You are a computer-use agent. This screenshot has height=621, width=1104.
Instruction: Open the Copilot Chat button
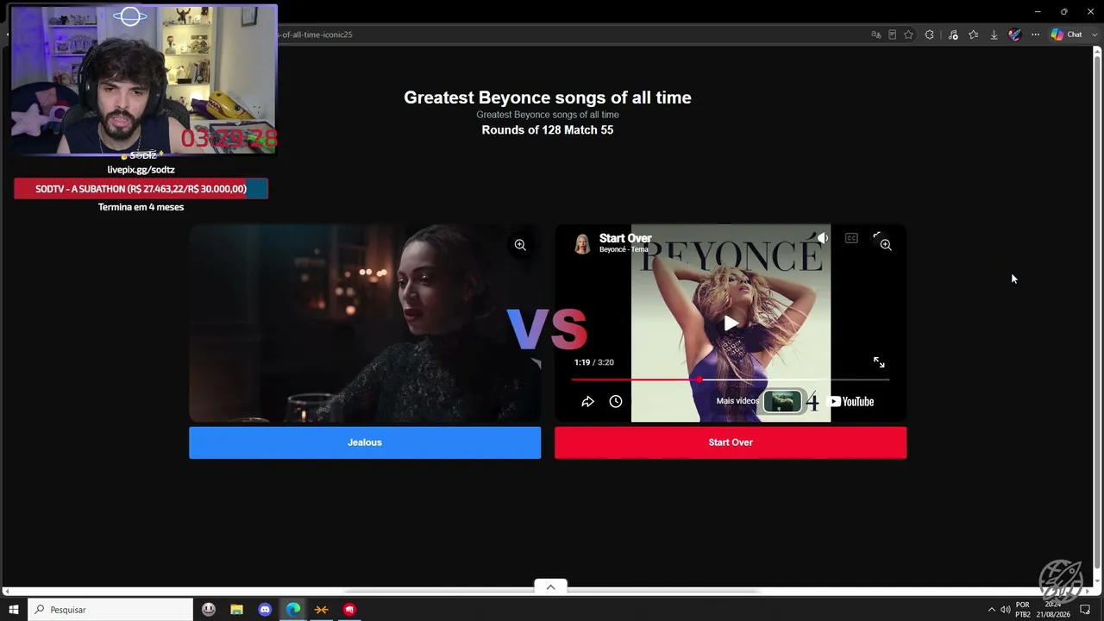pyautogui.click(x=1066, y=34)
